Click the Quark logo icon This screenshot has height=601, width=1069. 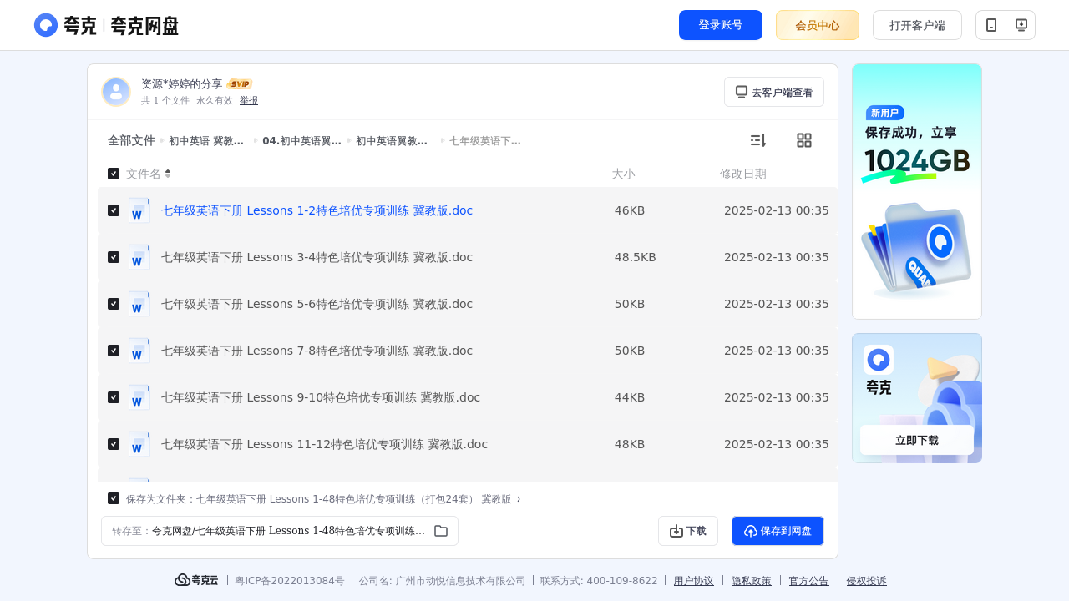(x=46, y=25)
